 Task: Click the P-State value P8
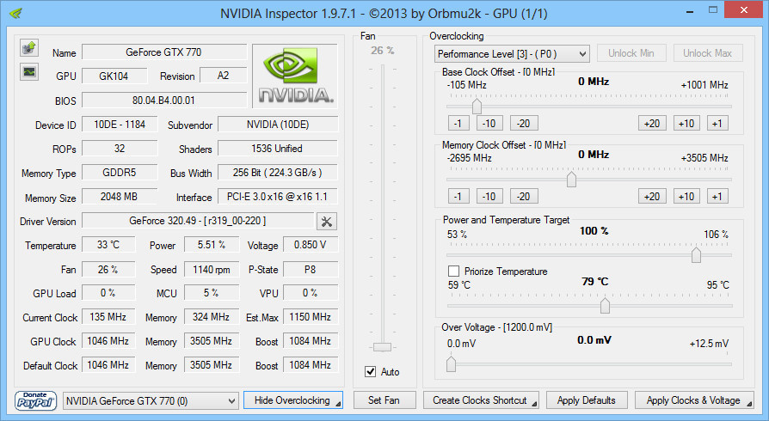coord(311,269)
